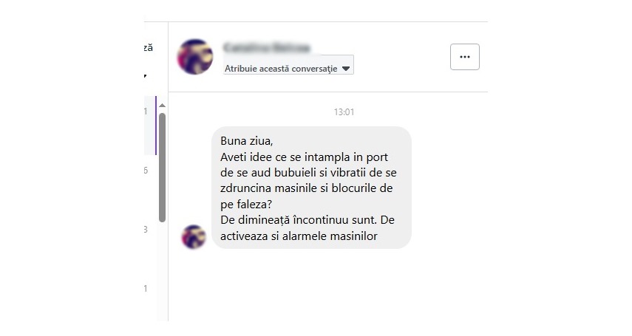The width and height of the screenshot is (632, 336).
Task: Open the three-dots more options menu
Action: pyautogui.click(x=465, y=57)
